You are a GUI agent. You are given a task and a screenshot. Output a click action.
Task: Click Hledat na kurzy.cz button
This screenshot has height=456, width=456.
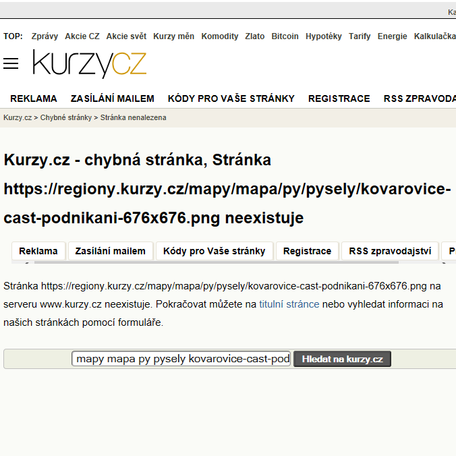coord(342,359)
